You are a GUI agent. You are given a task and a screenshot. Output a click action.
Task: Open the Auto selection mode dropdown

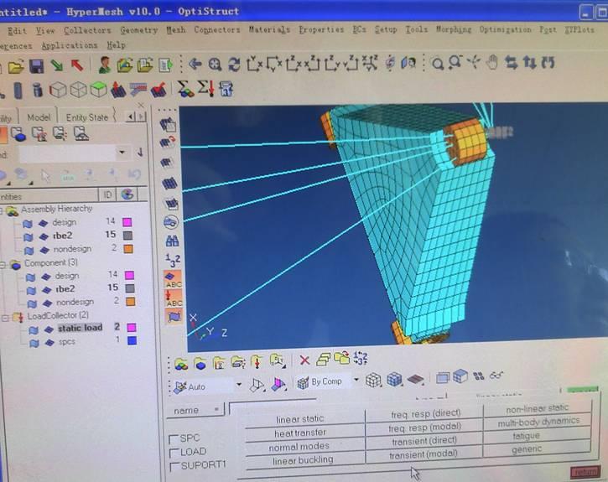pyautogui.click(x=239, y=385)
